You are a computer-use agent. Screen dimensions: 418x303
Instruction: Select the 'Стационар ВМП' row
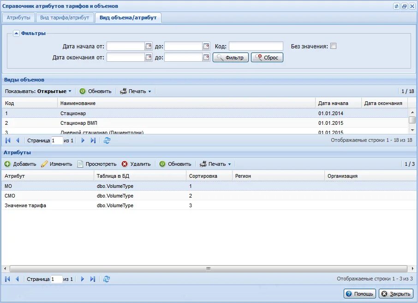(x=205, y=123)
